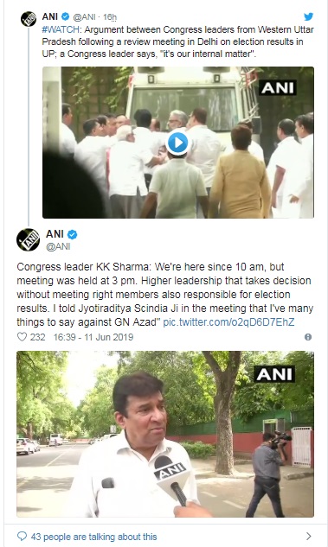Viewport: 328px width, 547px height.
Task: Click the verified badge beside the top ANI name
Action: 65,16
